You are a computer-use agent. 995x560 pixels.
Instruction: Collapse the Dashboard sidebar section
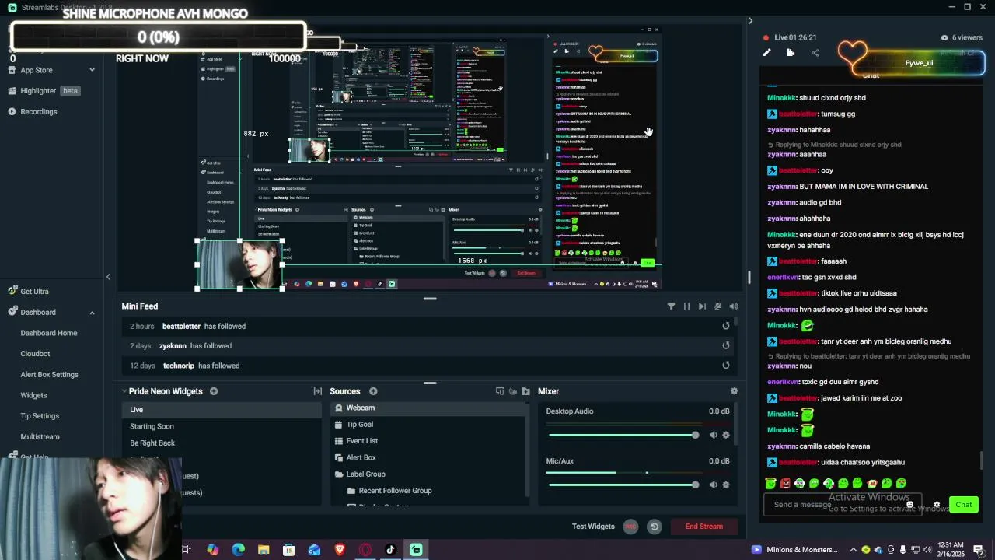(92, 313)
